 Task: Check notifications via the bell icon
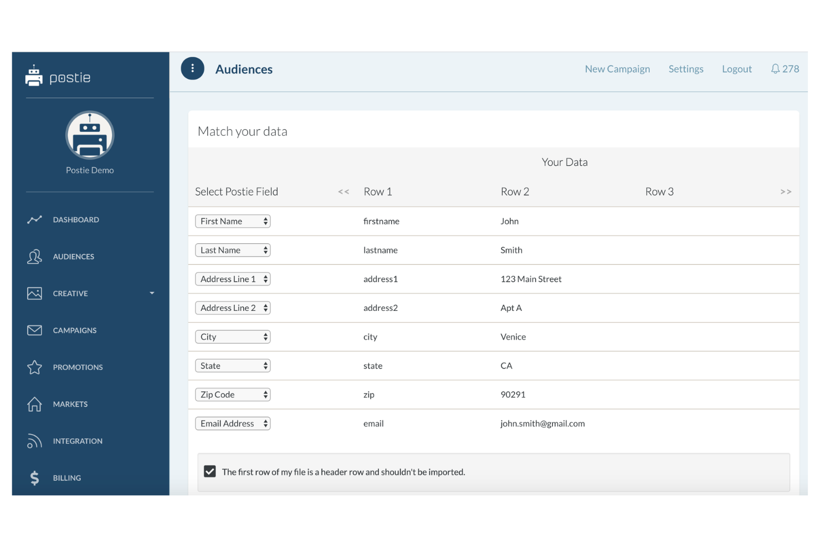775,69
